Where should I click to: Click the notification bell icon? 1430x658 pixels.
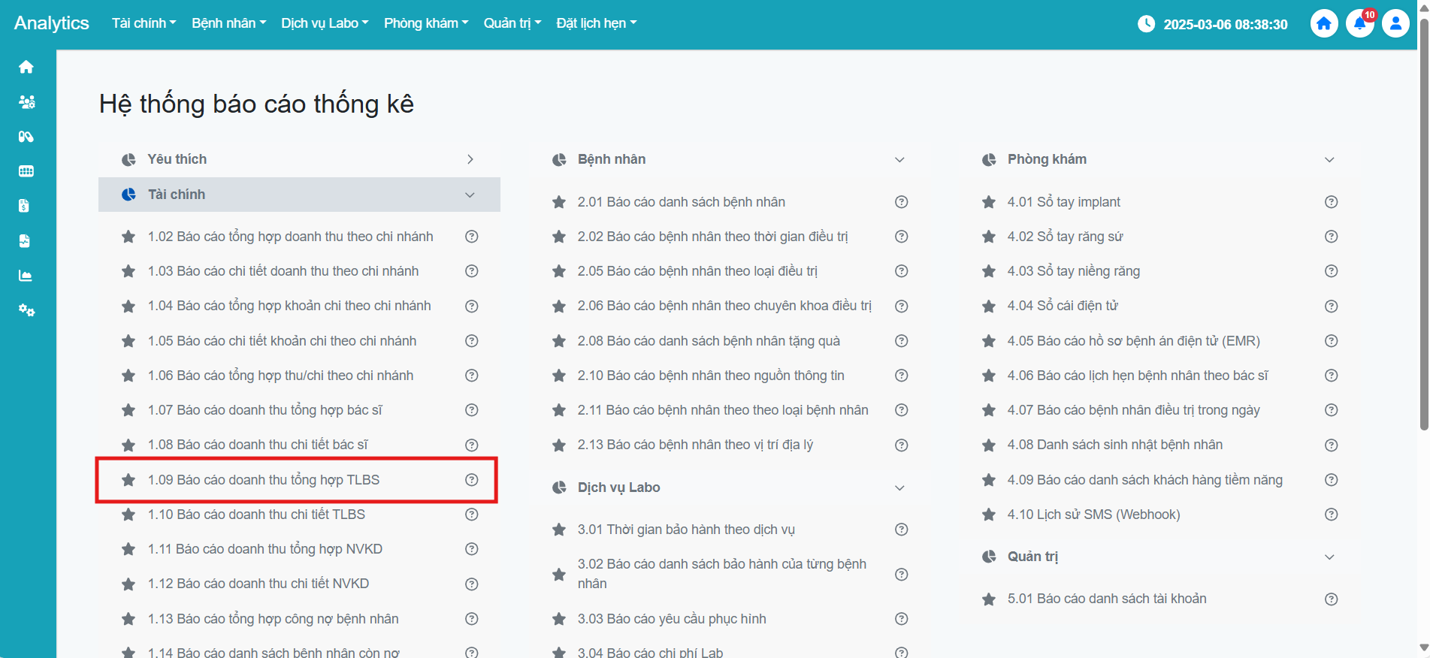tap(1359, 23)
